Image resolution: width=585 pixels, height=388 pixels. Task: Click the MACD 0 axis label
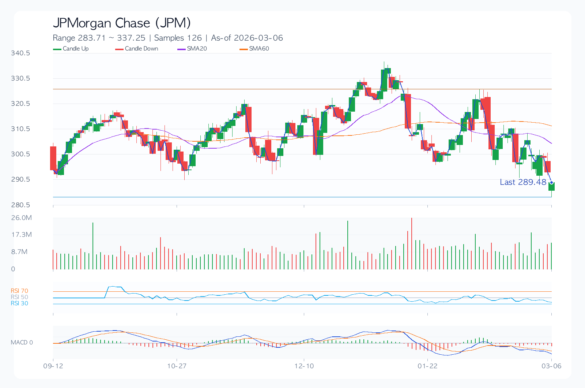22,343
